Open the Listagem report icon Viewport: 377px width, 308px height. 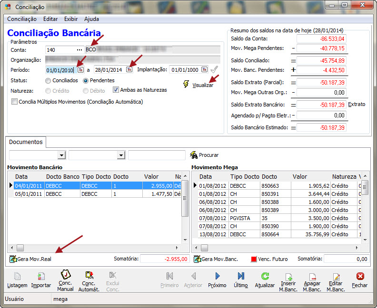(17, 278)
